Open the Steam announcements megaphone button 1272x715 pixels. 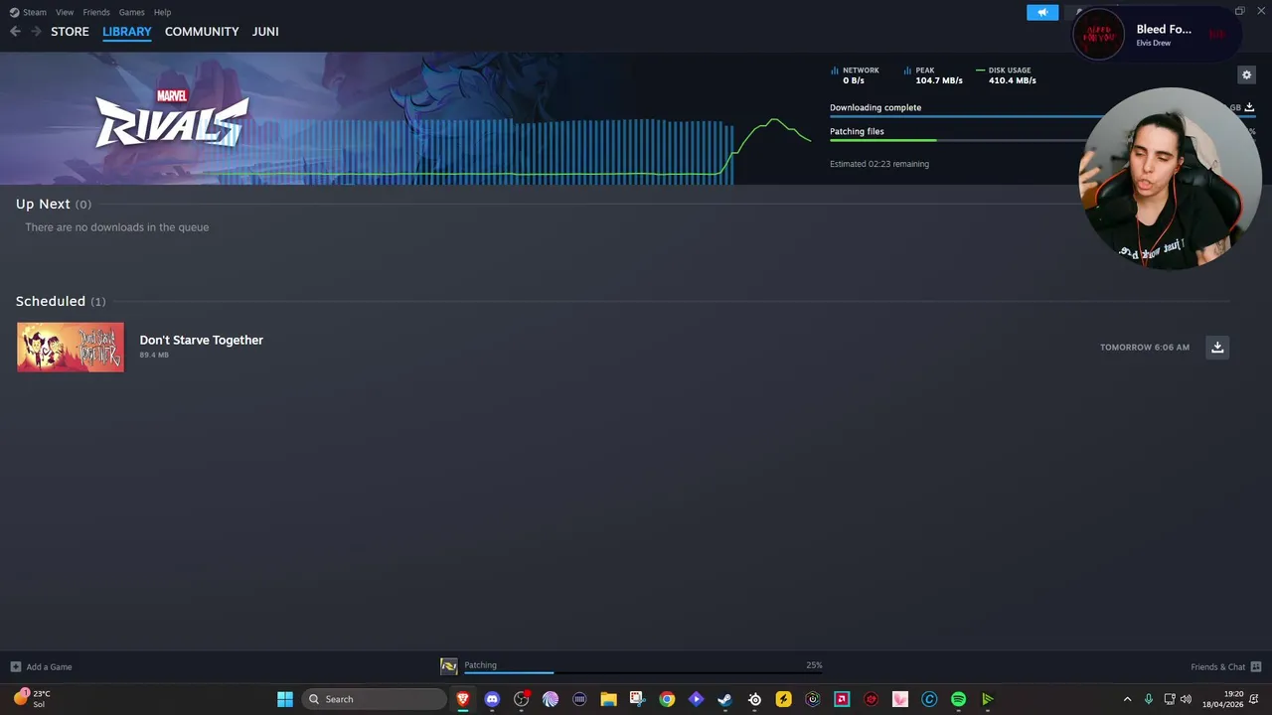tap(1042, 12)
